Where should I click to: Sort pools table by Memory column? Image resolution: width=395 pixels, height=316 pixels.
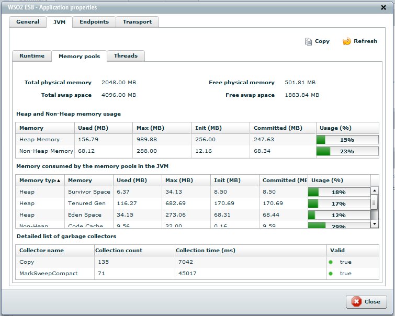(88, 180)
